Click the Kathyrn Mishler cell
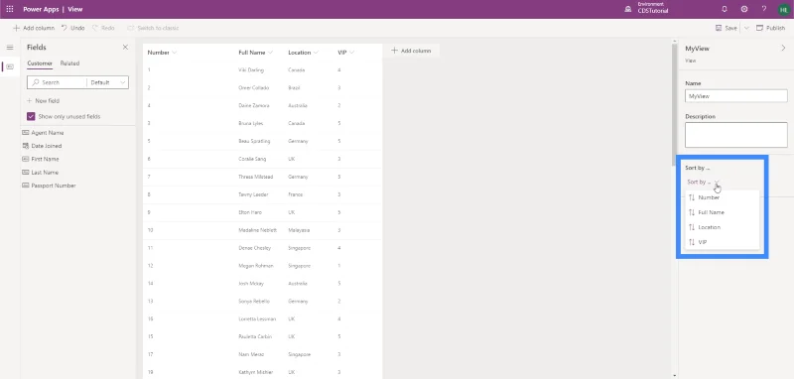This screenshot has width=794, height=379. tap(256, 372)
